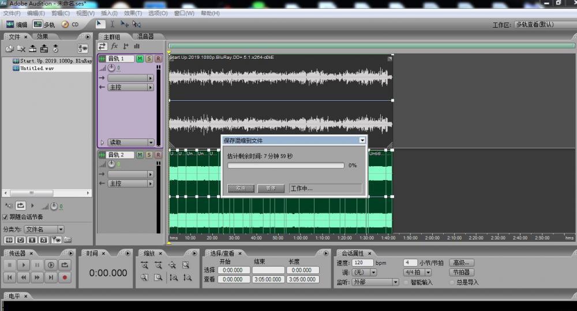The width and height of the screenshot is (577, 311).
Task: Show the Effects (fx) track controls
Action: [114, 46]
